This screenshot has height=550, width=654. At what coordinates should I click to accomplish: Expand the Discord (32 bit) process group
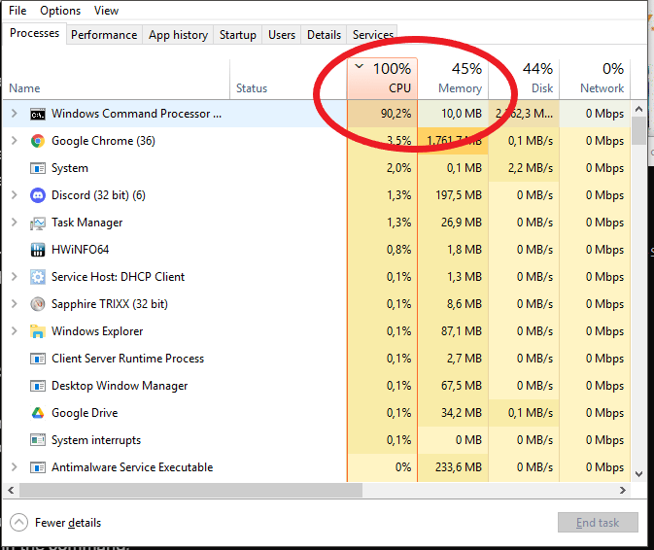pos(15,194)
